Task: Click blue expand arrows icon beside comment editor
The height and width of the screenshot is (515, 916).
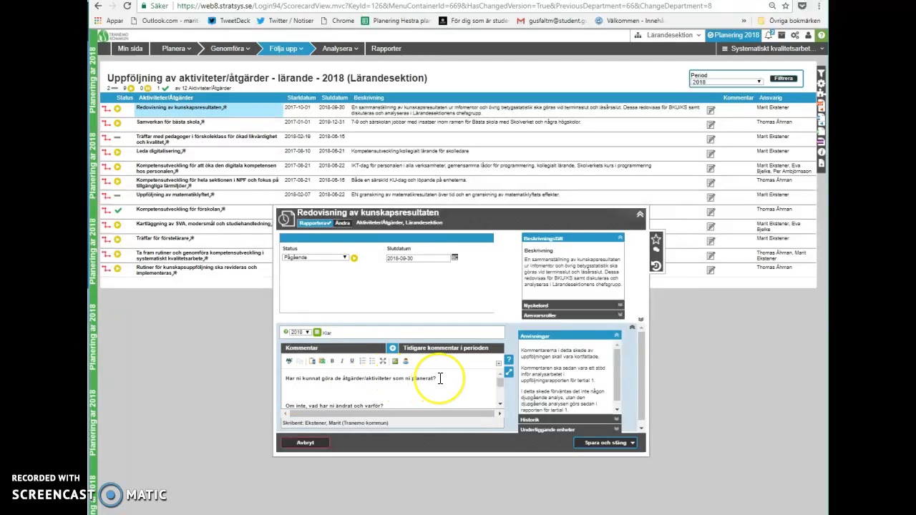Action: (x=509, y=372)
